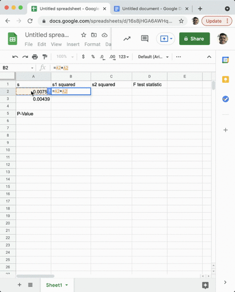Click the Move to folder icon
235x292 pixels.
tap(94, 35)
